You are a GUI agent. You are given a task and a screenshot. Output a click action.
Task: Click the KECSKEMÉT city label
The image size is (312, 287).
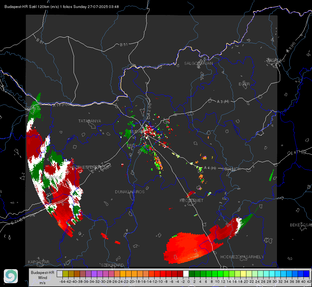[x=192, y=201]
